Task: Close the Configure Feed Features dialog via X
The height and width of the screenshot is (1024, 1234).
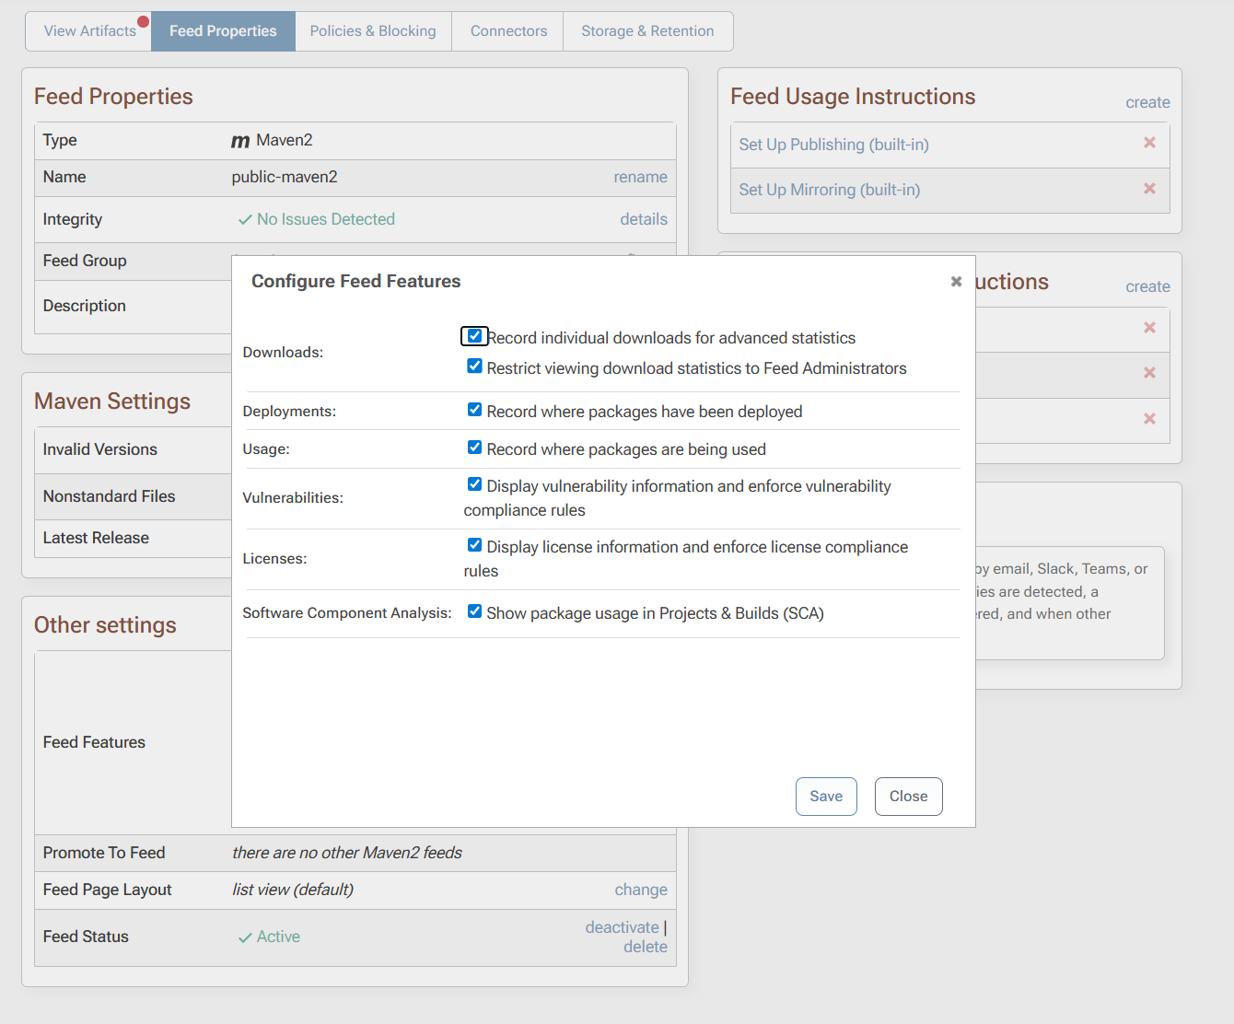Action: [x=956, y=282]
